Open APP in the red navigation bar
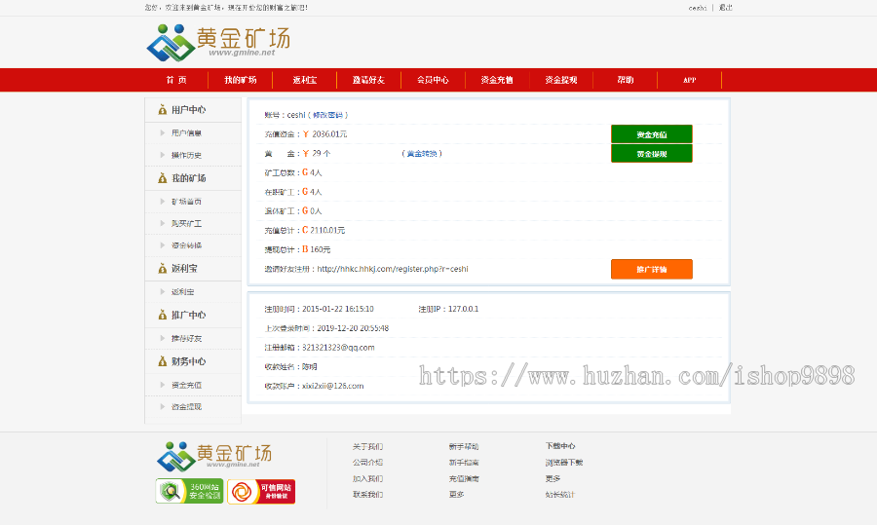This screenshot has height=525, width=877. (690, 80)
